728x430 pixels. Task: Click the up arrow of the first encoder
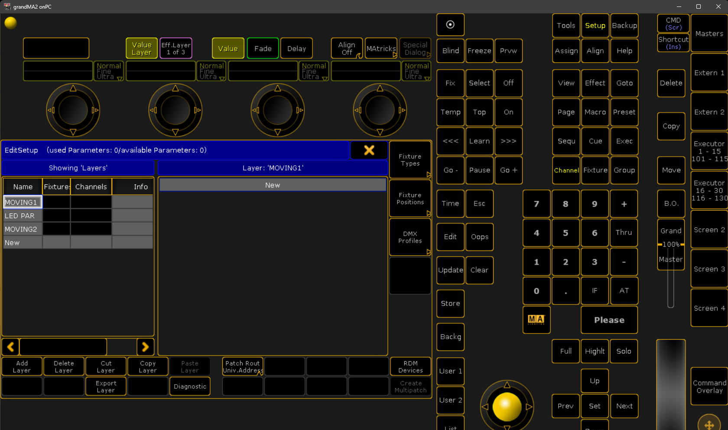pyautogui.click(x=73, y=88)
